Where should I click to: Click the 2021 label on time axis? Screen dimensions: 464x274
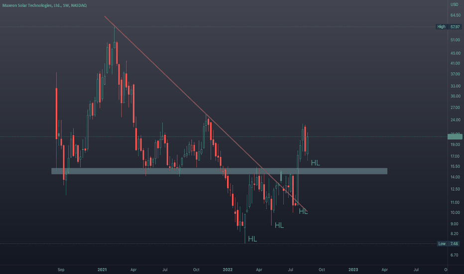coord(102,270)
